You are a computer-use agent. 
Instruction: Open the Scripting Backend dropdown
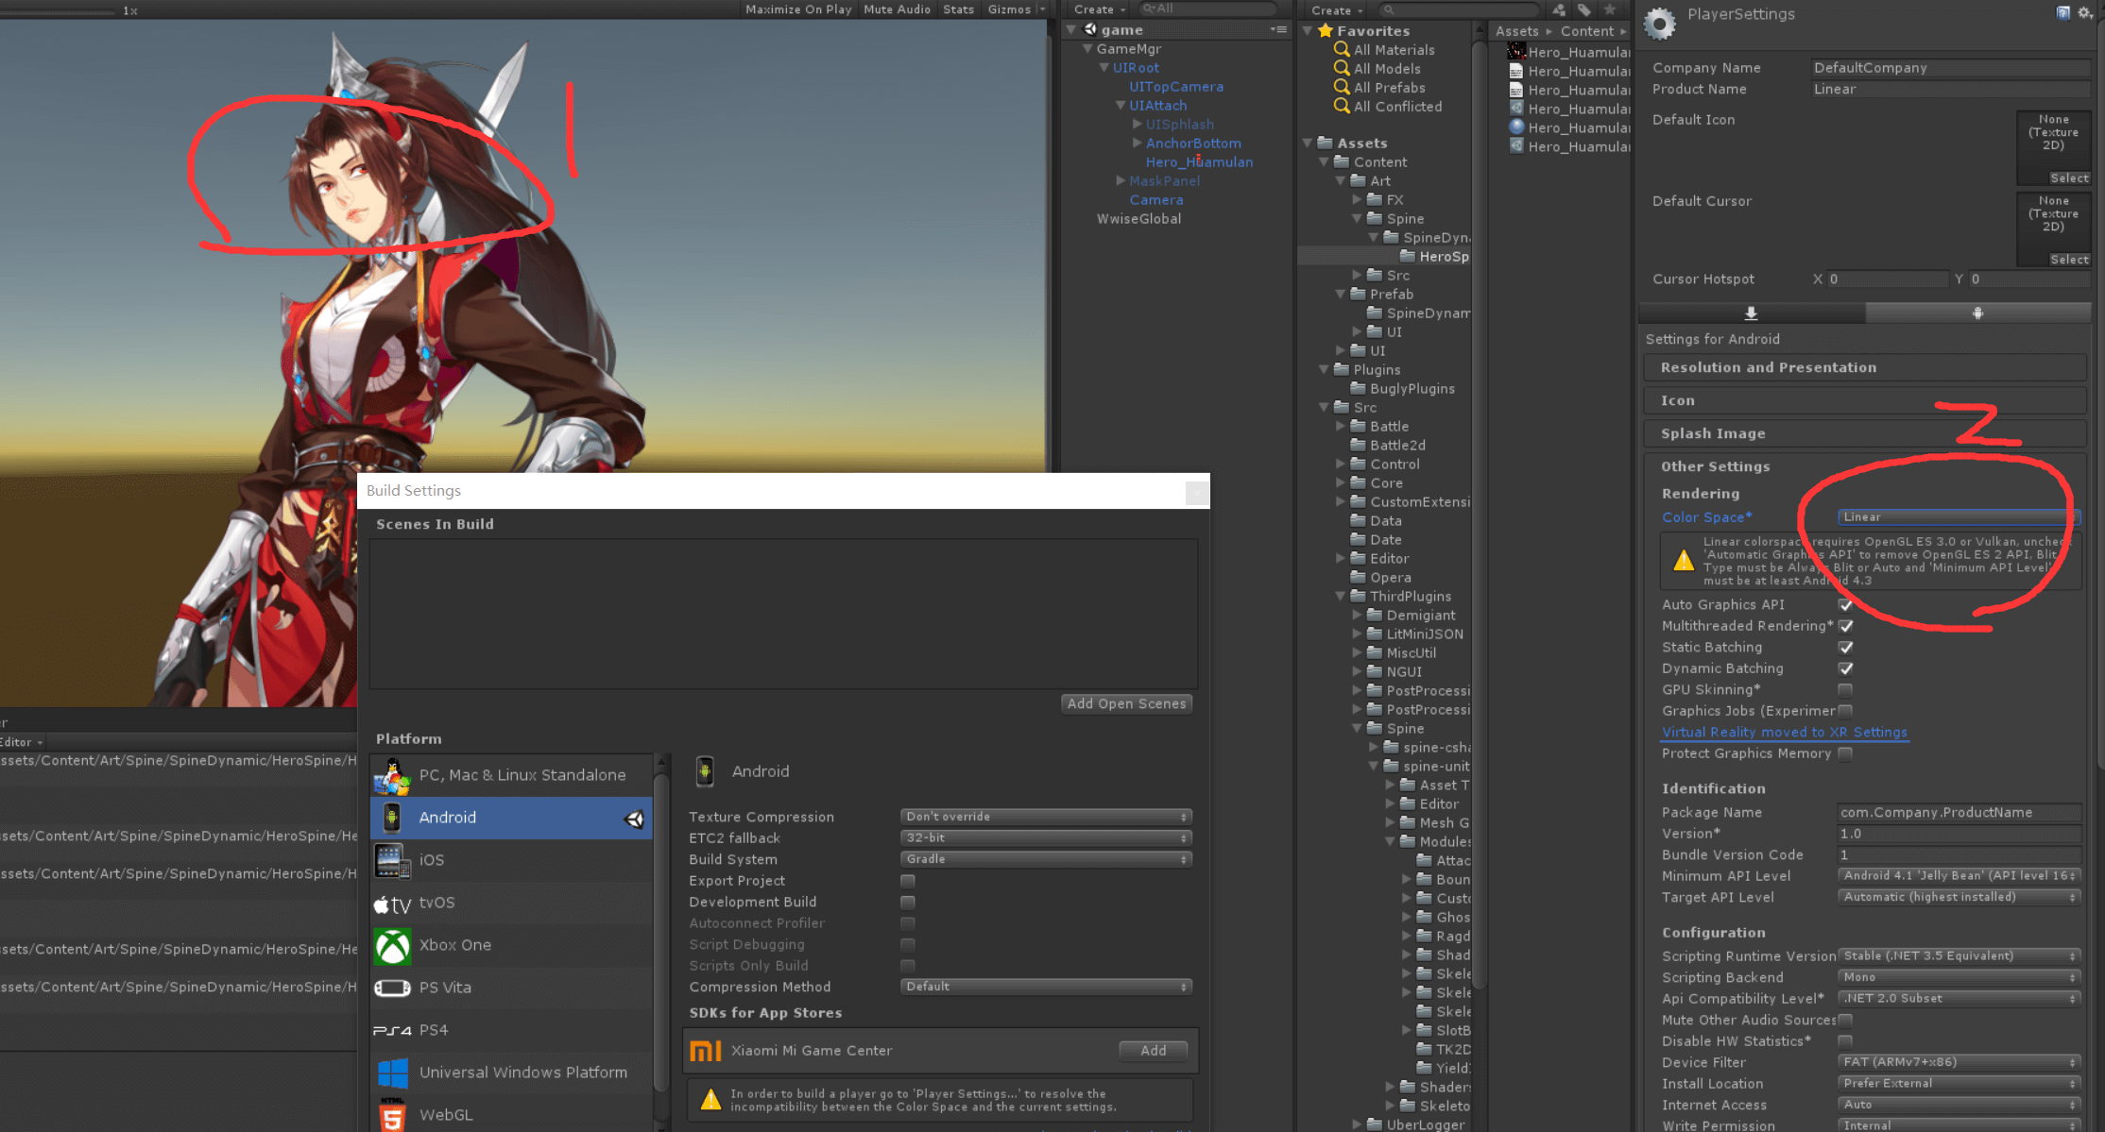click(1960, 978)
